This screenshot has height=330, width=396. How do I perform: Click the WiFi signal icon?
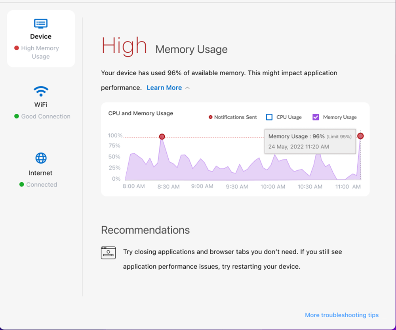click(41, 92)
